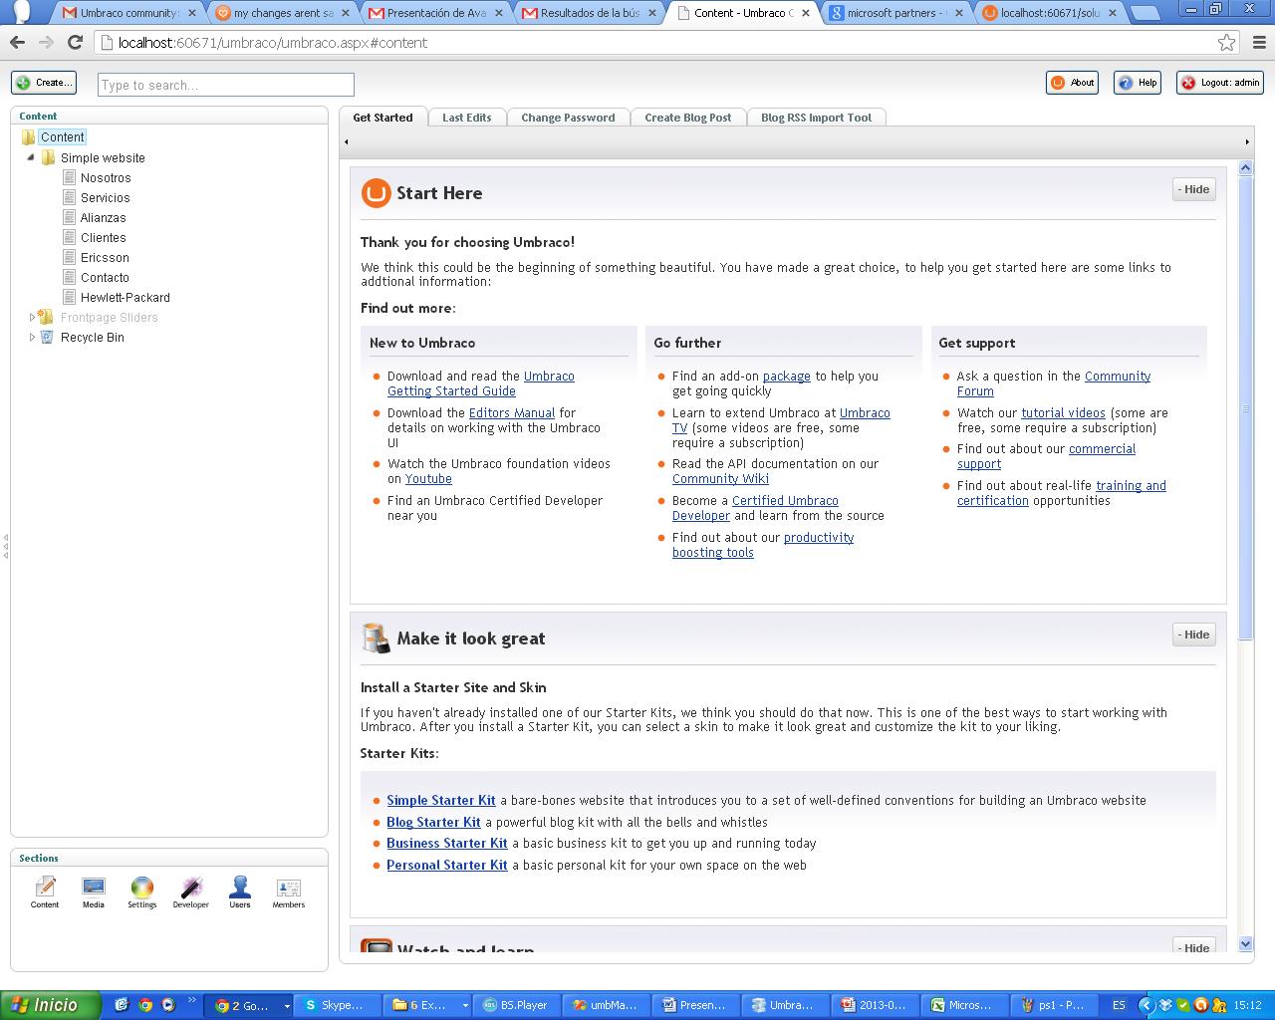Viewport: 1275px width, 1020px height.
Task: Click the dashboard vertical scrollbar thumb
Action: pyautogui.click(x=1245, y=408)
